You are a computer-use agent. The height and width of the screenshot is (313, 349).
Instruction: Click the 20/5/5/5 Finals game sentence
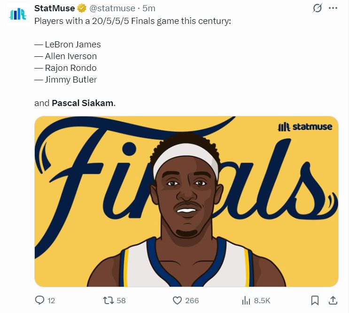(x=132, y=21)
